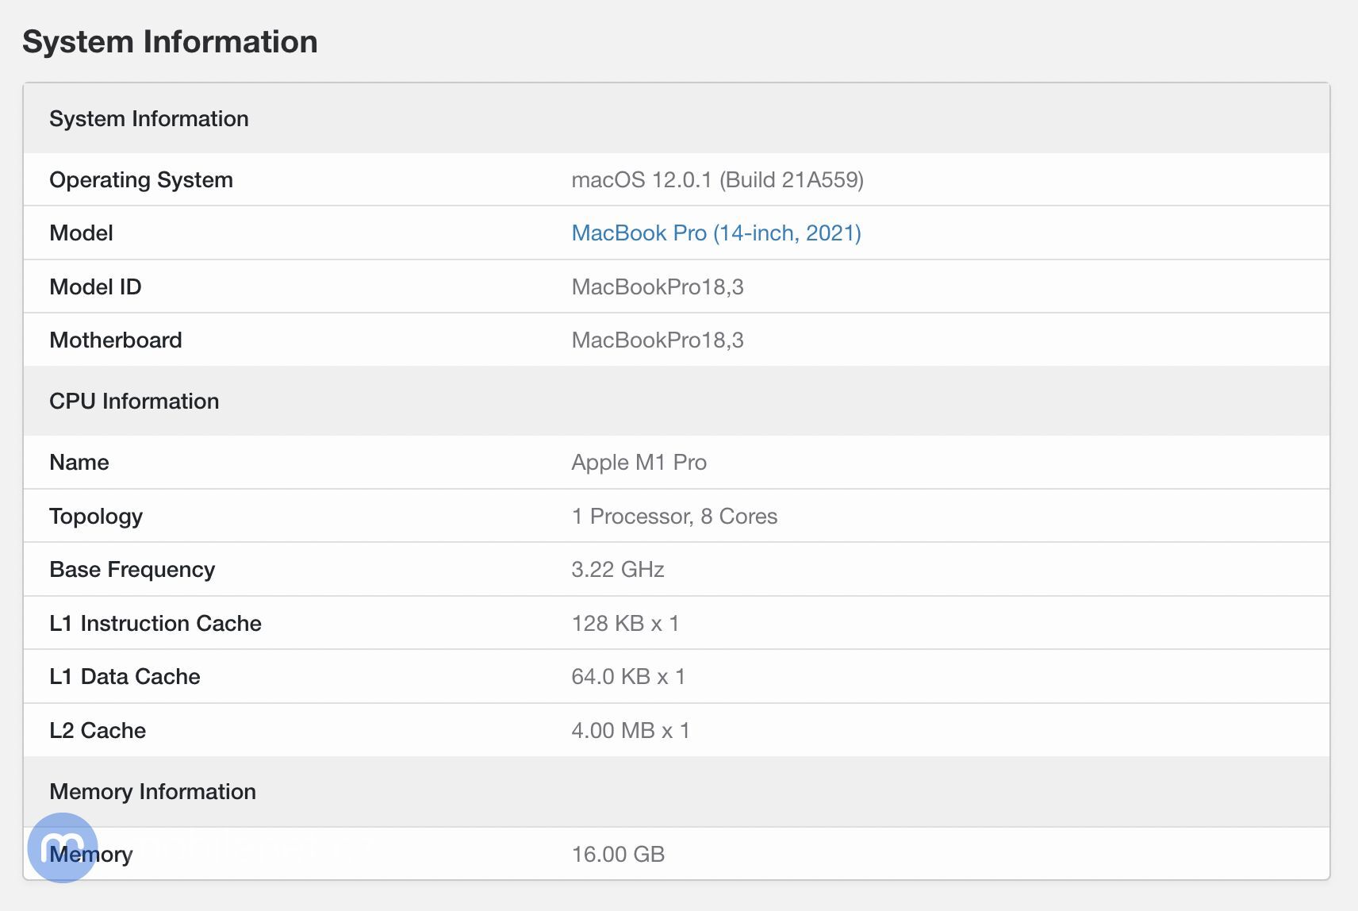
Task: Click the Topology row label
Action: point(96,516)
